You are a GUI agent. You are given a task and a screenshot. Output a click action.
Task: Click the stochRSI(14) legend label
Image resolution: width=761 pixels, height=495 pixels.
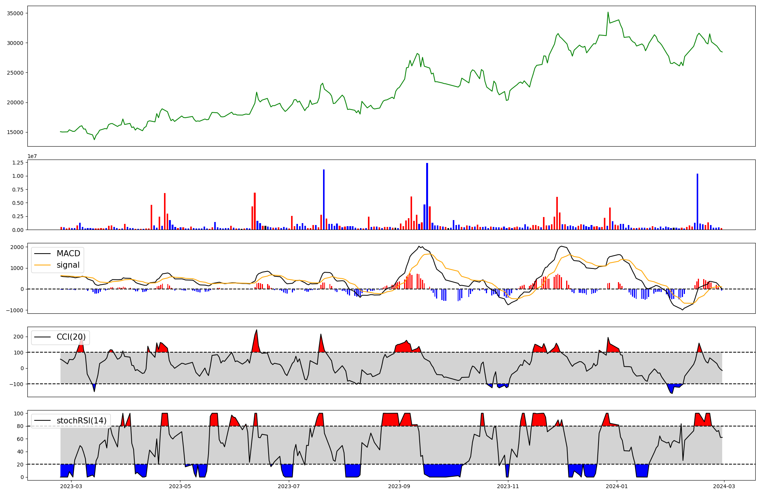[x=81, y=421]
